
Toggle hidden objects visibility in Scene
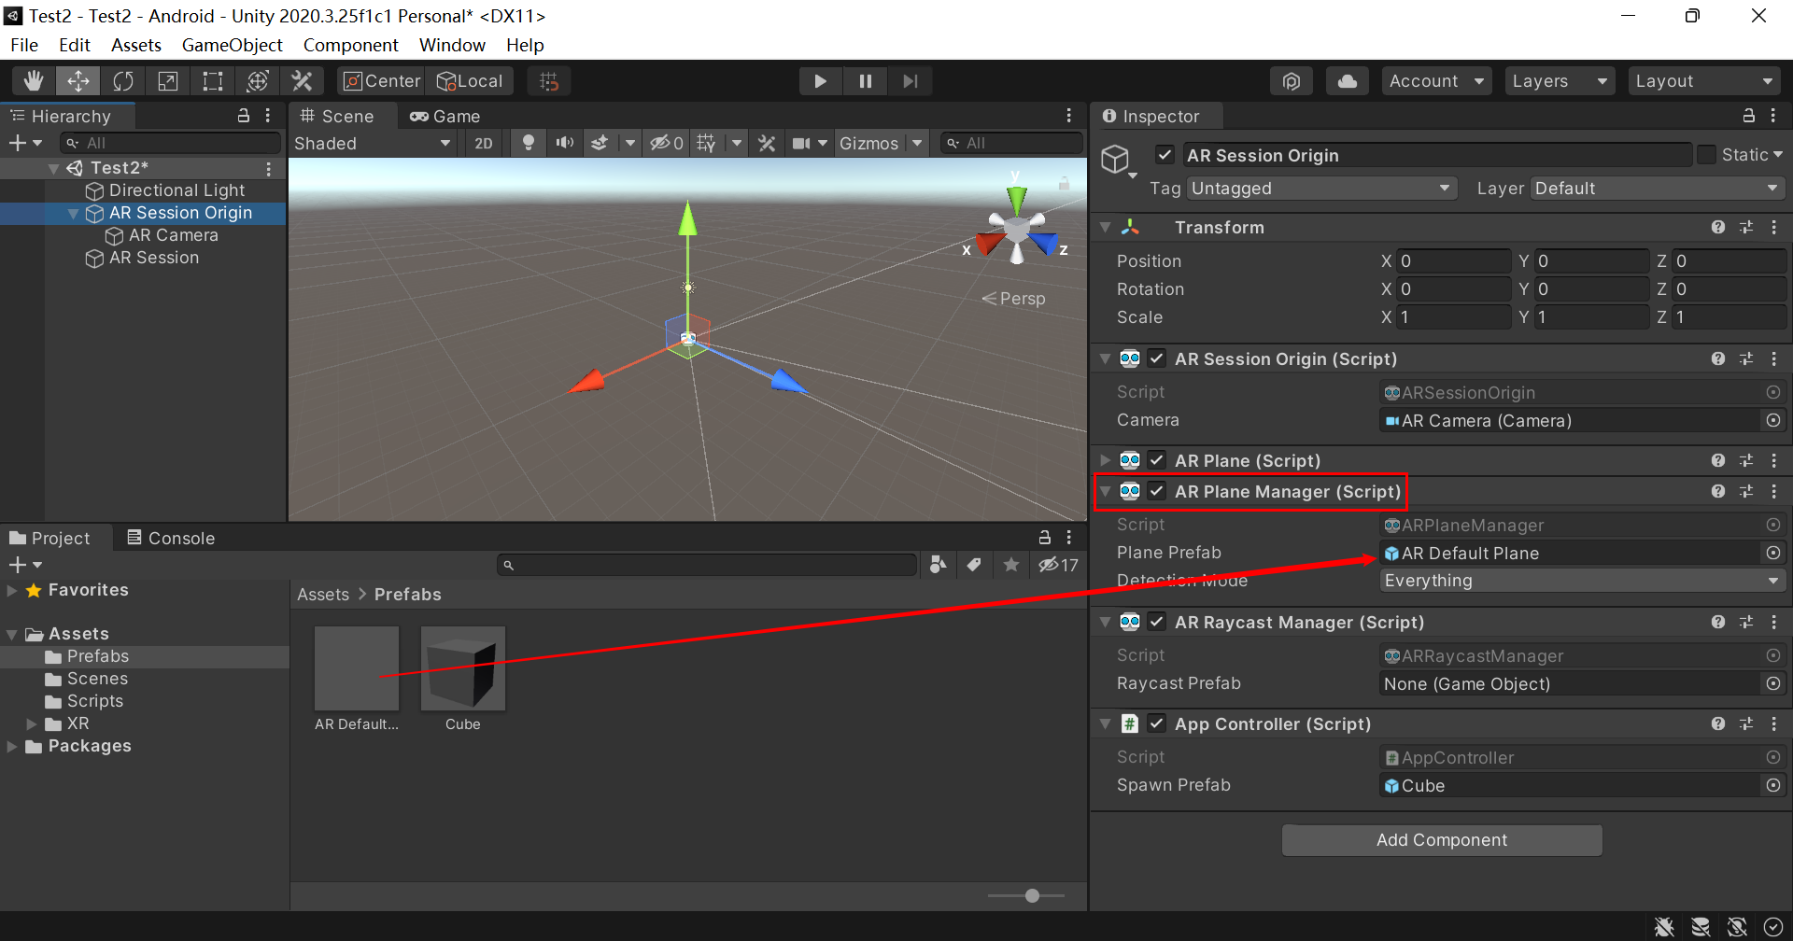pos(667,143)
